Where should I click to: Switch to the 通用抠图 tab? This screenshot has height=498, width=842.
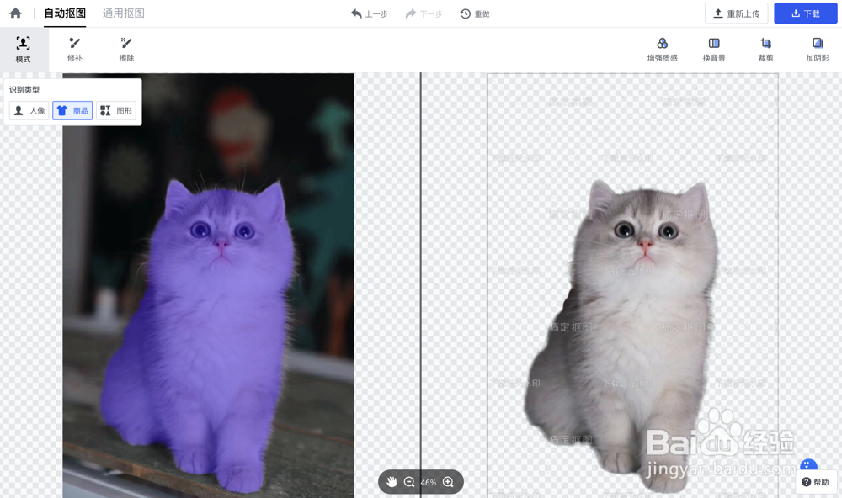pos(124,13)
